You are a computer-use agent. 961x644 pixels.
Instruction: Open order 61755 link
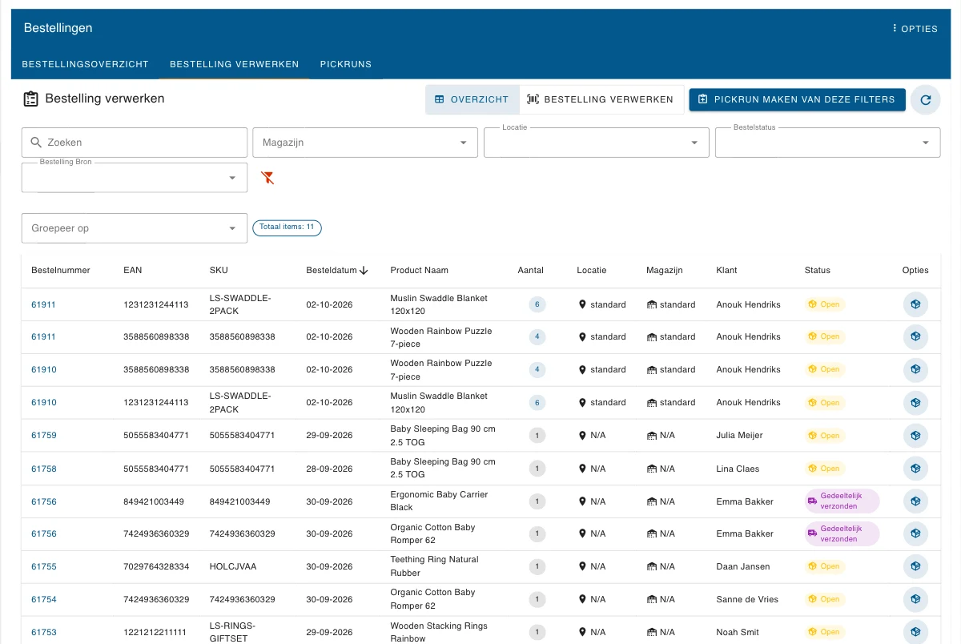pos(44,566)
